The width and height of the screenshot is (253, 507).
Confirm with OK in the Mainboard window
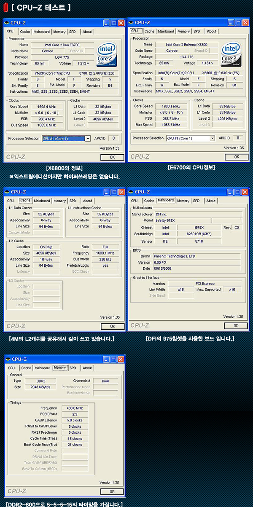pos(236,326)
